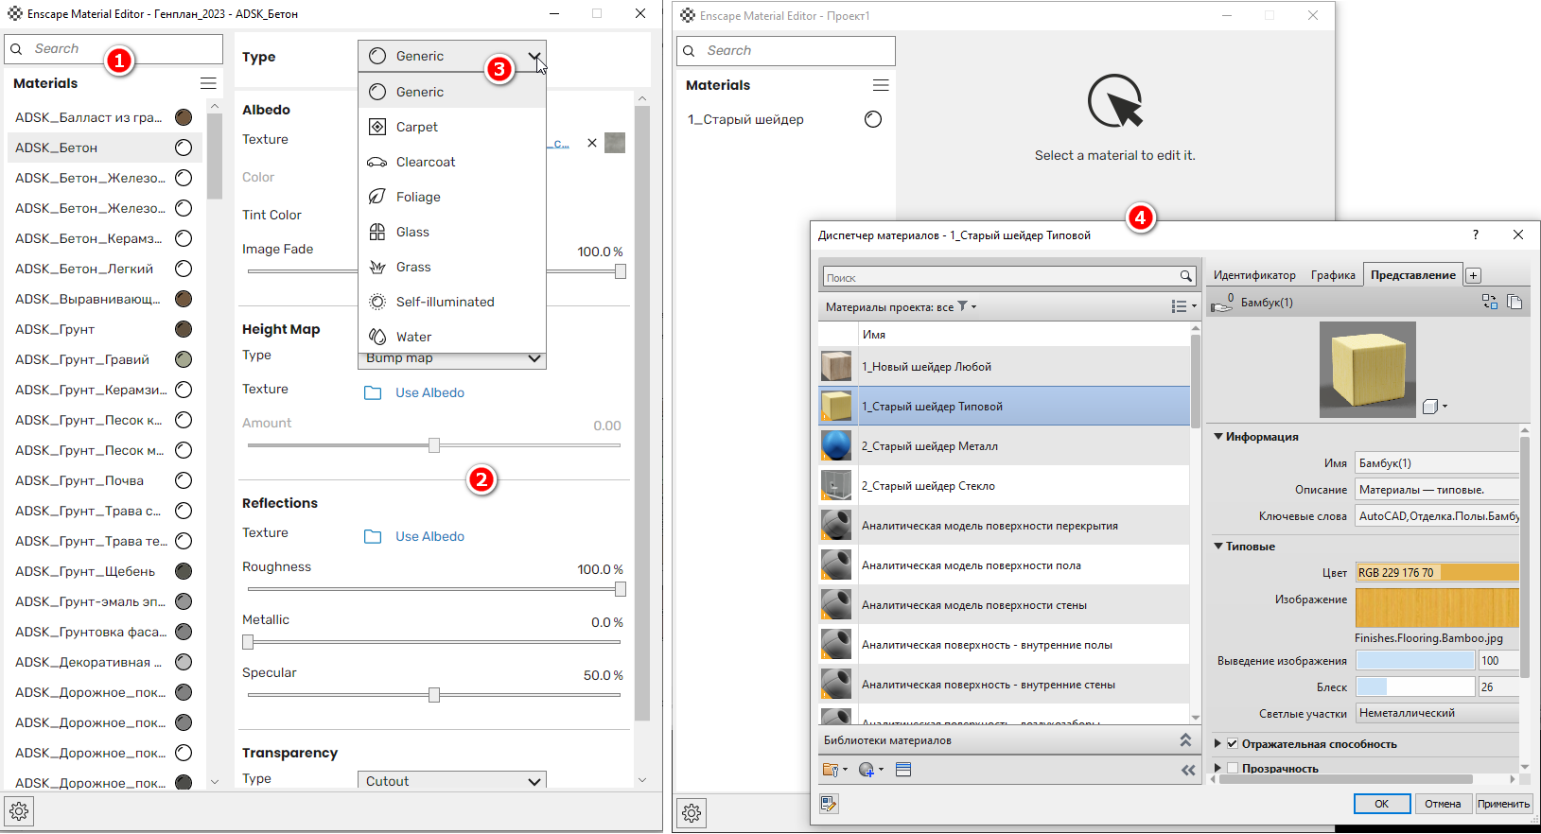Select material 2_Старый шейдер Металл
Image resolution: width=1541 pixels, height=834 pixels.
point(929,446)
